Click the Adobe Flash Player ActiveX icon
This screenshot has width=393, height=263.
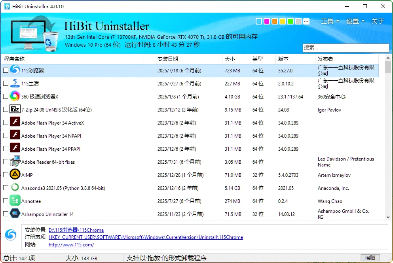coord(14,122)
